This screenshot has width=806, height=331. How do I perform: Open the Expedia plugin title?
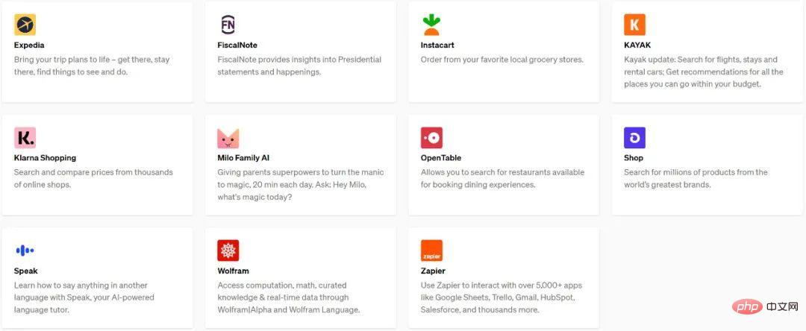click(29, 45)
